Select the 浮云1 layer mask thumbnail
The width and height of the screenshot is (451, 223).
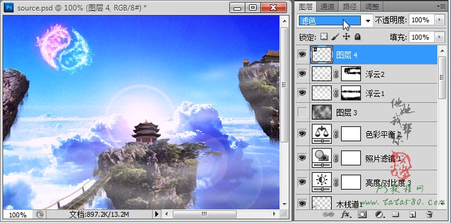351,93
